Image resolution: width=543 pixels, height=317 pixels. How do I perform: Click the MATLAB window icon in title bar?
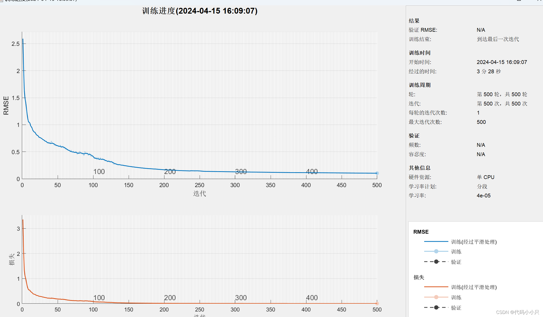tap(2, 1)
